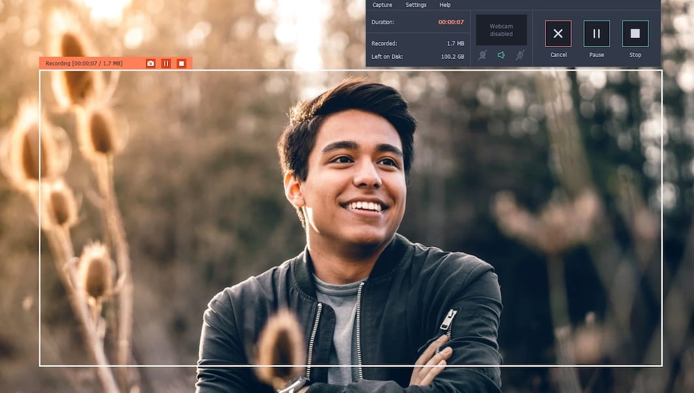The height and width of the screenshot is (393, 694).
Task: Open the Capture menu
Action: (383, 5)
